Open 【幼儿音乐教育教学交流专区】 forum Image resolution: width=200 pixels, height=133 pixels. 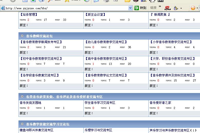point(106,42)
